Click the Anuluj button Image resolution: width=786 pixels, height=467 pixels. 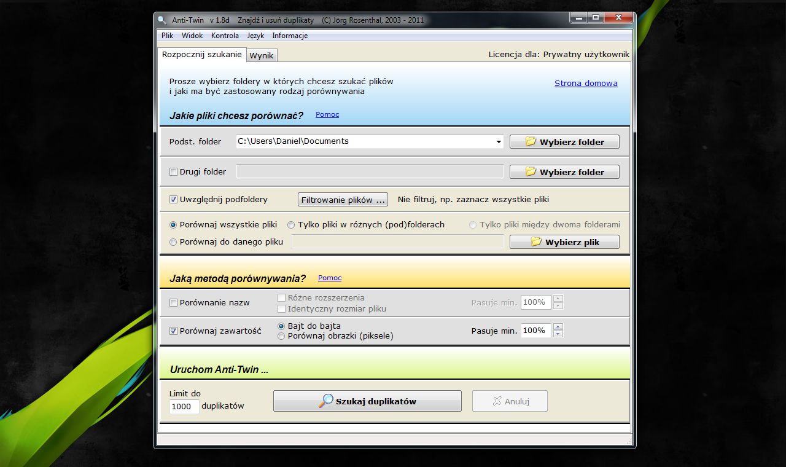[x=510, y=401]
